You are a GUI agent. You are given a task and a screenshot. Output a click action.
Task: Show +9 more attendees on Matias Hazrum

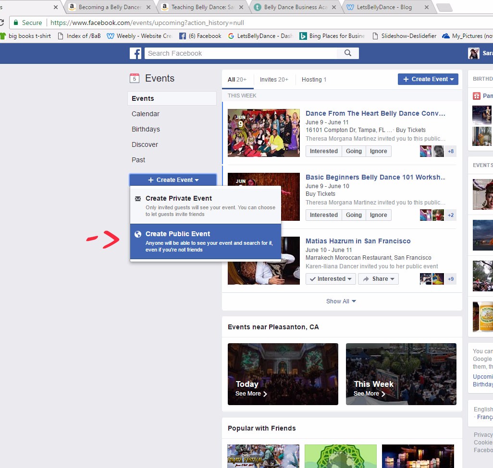click(x=451, y=279)
